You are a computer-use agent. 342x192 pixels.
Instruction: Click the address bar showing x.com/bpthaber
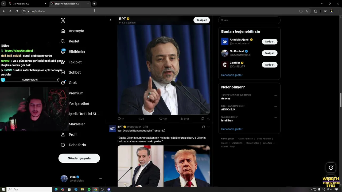coord(160,11)
